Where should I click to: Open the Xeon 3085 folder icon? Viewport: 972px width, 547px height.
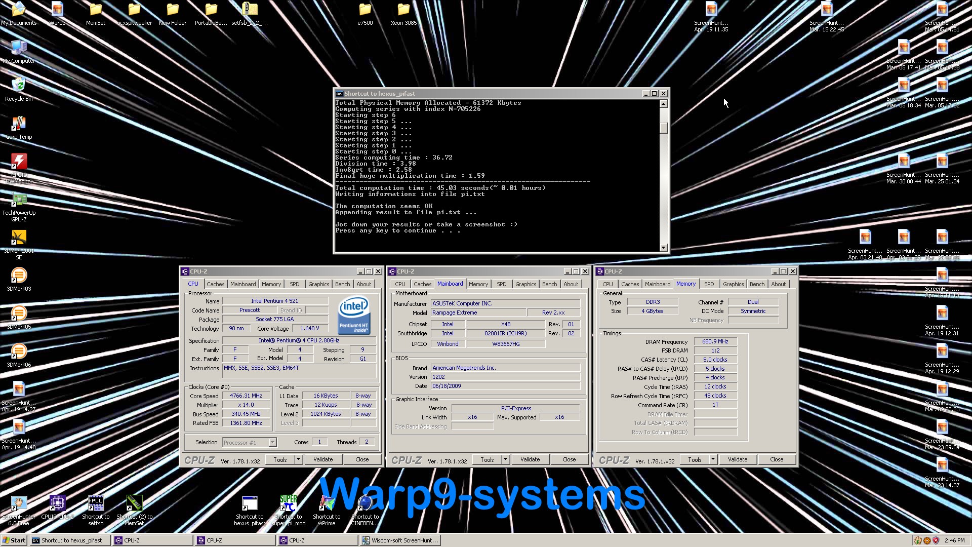point(403,14)
